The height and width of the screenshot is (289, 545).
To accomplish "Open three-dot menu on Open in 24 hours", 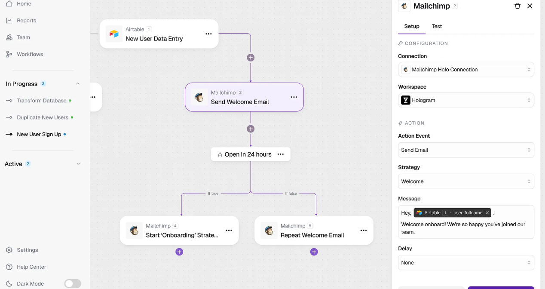I will [x=281, y=154].
